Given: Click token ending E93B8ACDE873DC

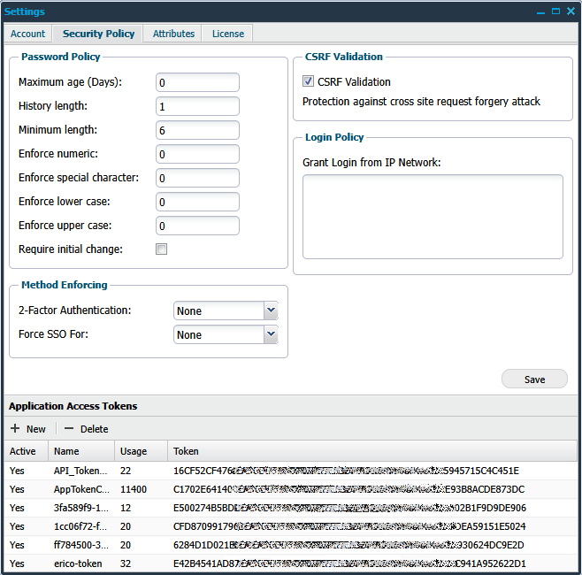Looking at the screenshot, I should 348,489.
